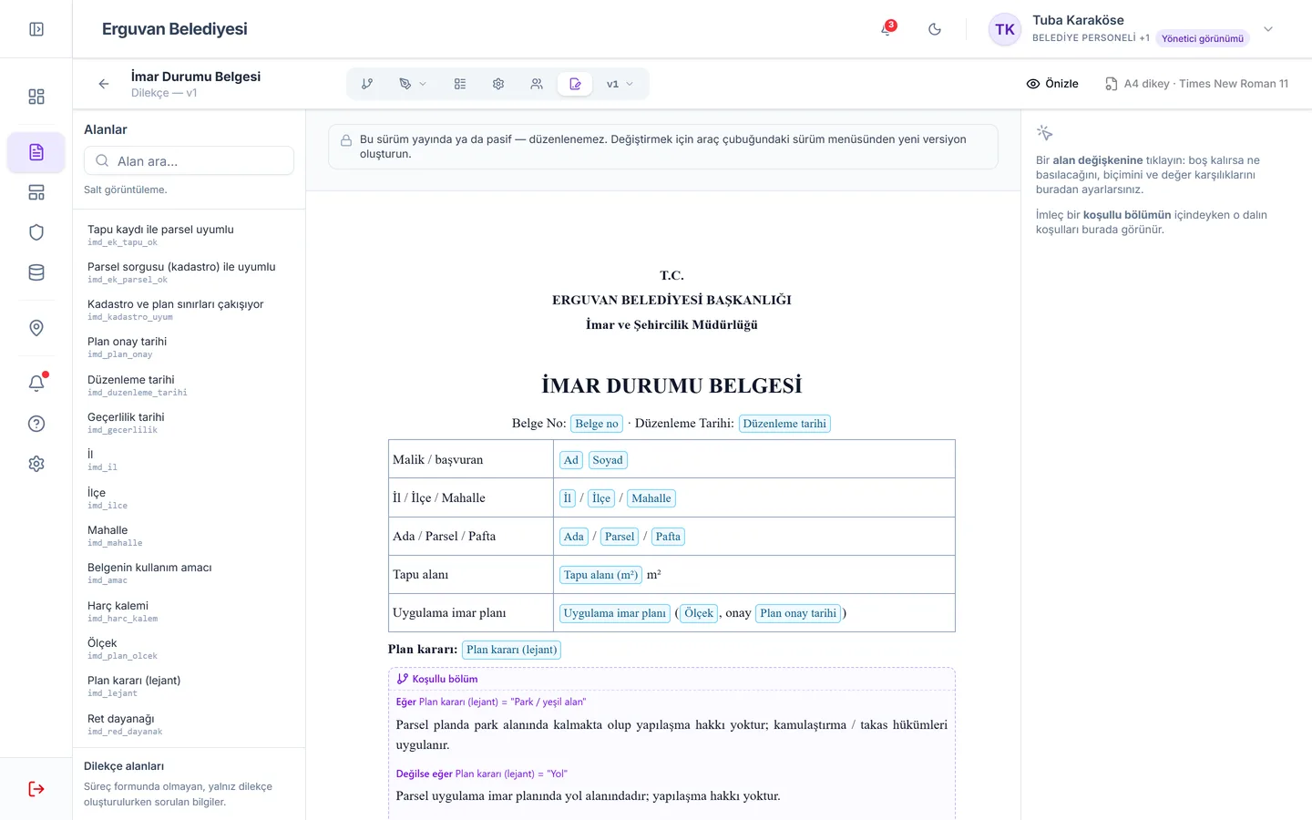Click the Soyad variable chip

(608, 460)
